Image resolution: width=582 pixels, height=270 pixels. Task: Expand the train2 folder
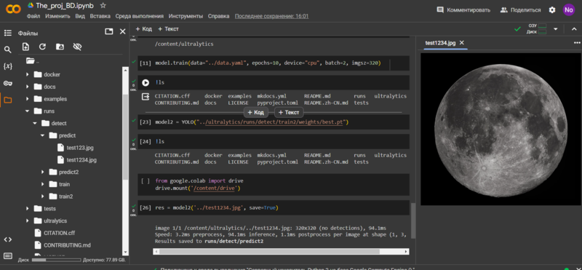coord(43,196)
